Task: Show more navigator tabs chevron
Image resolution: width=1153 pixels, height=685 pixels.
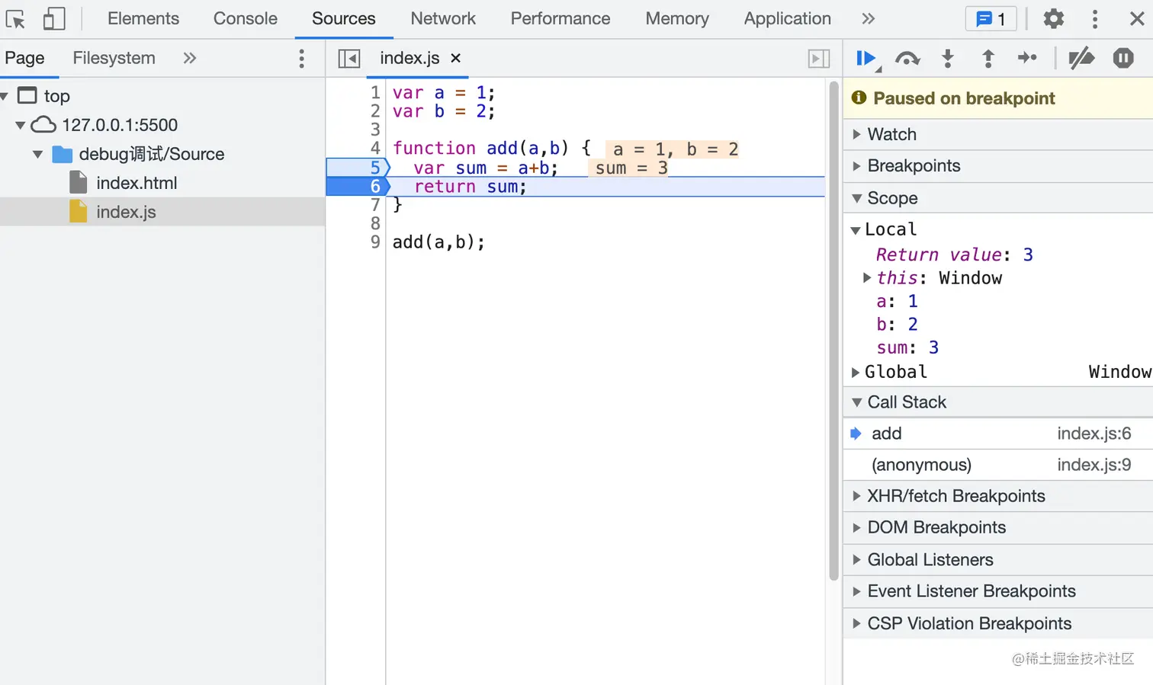Action: [190, 58]
